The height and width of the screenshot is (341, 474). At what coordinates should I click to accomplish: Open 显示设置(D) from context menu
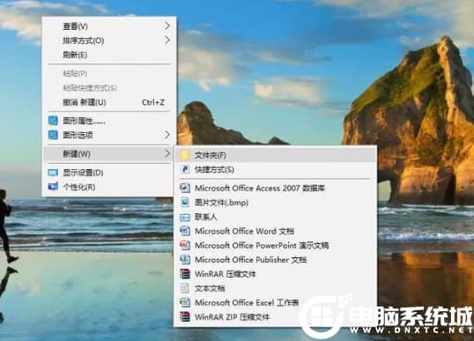[109, 173]
